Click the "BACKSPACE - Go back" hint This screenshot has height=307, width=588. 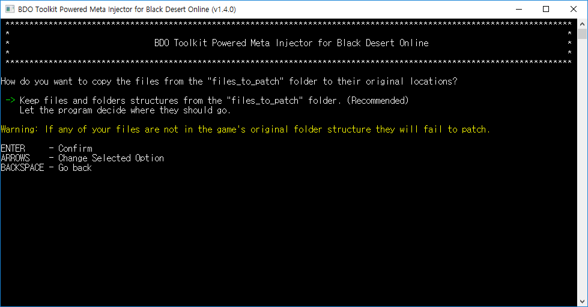[x=46, y=168]
